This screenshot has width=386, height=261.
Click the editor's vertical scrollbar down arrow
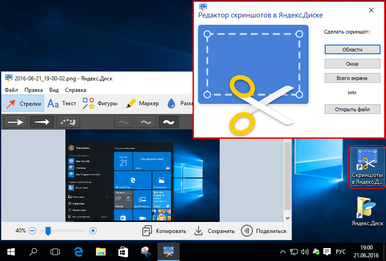tap(287, 218)
